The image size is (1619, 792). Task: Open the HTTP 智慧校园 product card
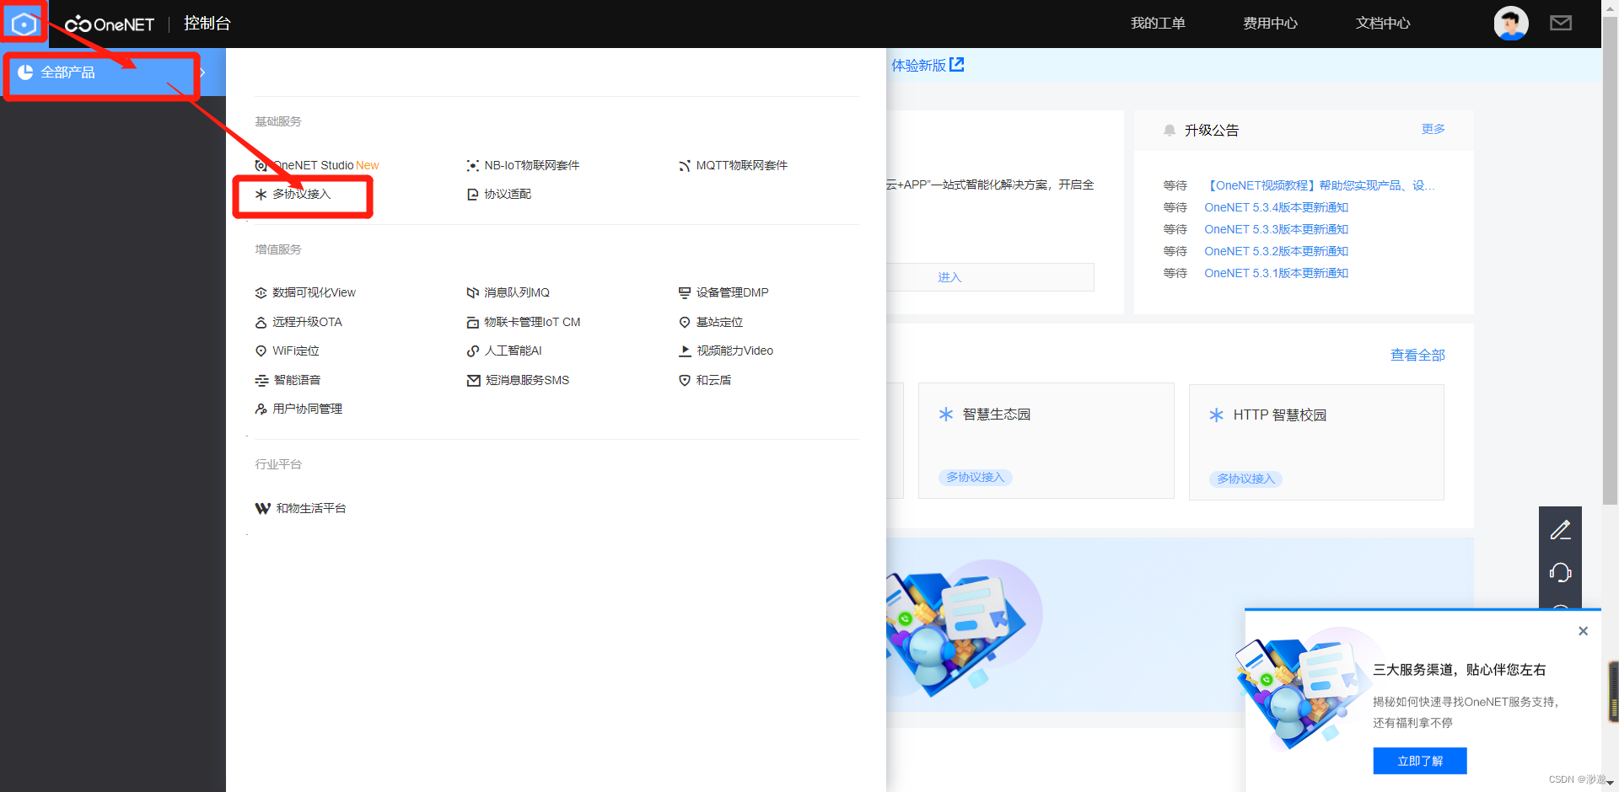[1316, 442]
